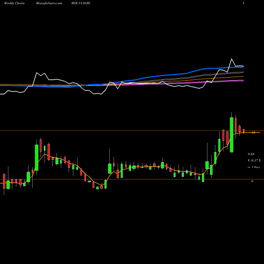This screenshot has width=264, height=264.
Task: Click the 'in 1 Days' text
Action: [x=253, y=167]
